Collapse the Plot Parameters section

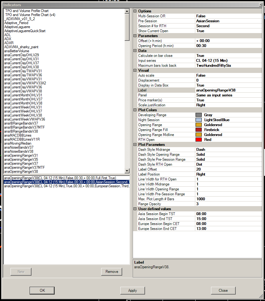coord(135,145)
